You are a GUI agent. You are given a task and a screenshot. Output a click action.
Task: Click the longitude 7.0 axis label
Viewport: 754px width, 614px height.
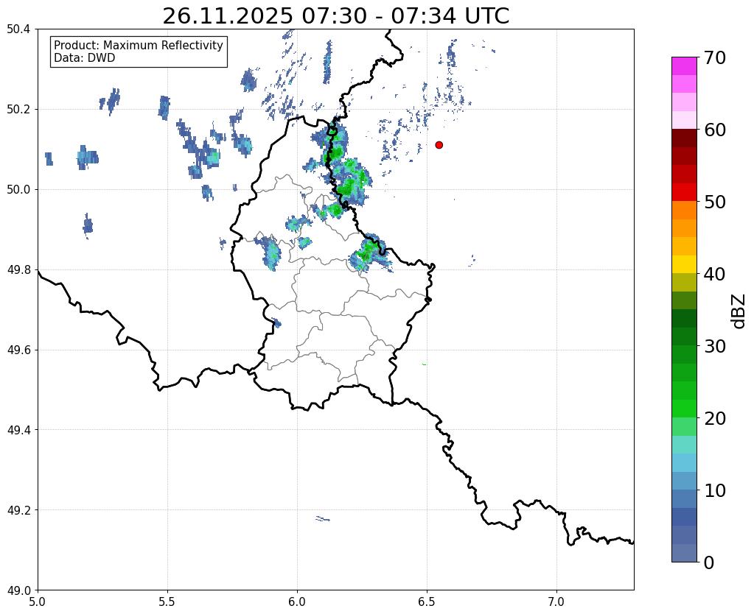(x=556, y=601)
